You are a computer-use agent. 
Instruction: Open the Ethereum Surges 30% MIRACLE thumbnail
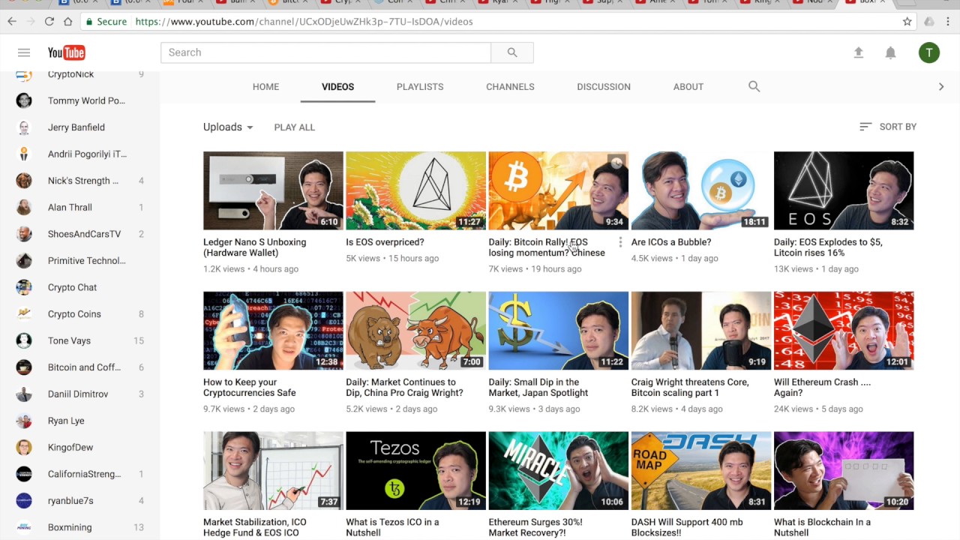(559, 470)
